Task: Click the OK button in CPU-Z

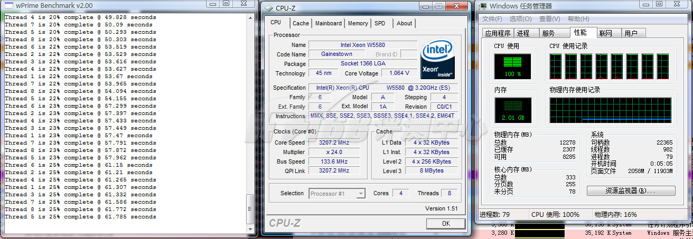Action: click(x=446, y=224)
